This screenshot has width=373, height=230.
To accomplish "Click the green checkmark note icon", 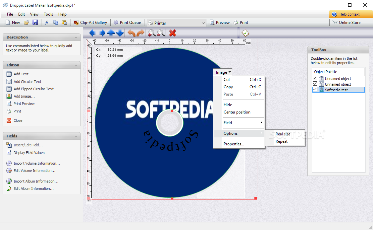I will pos(245,33).
